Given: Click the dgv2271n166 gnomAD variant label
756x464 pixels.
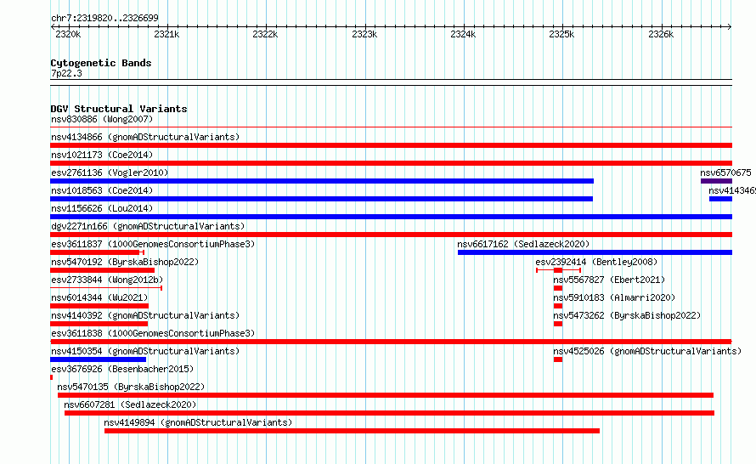Looking at the screenshot, I should click(x=148, y=226).
